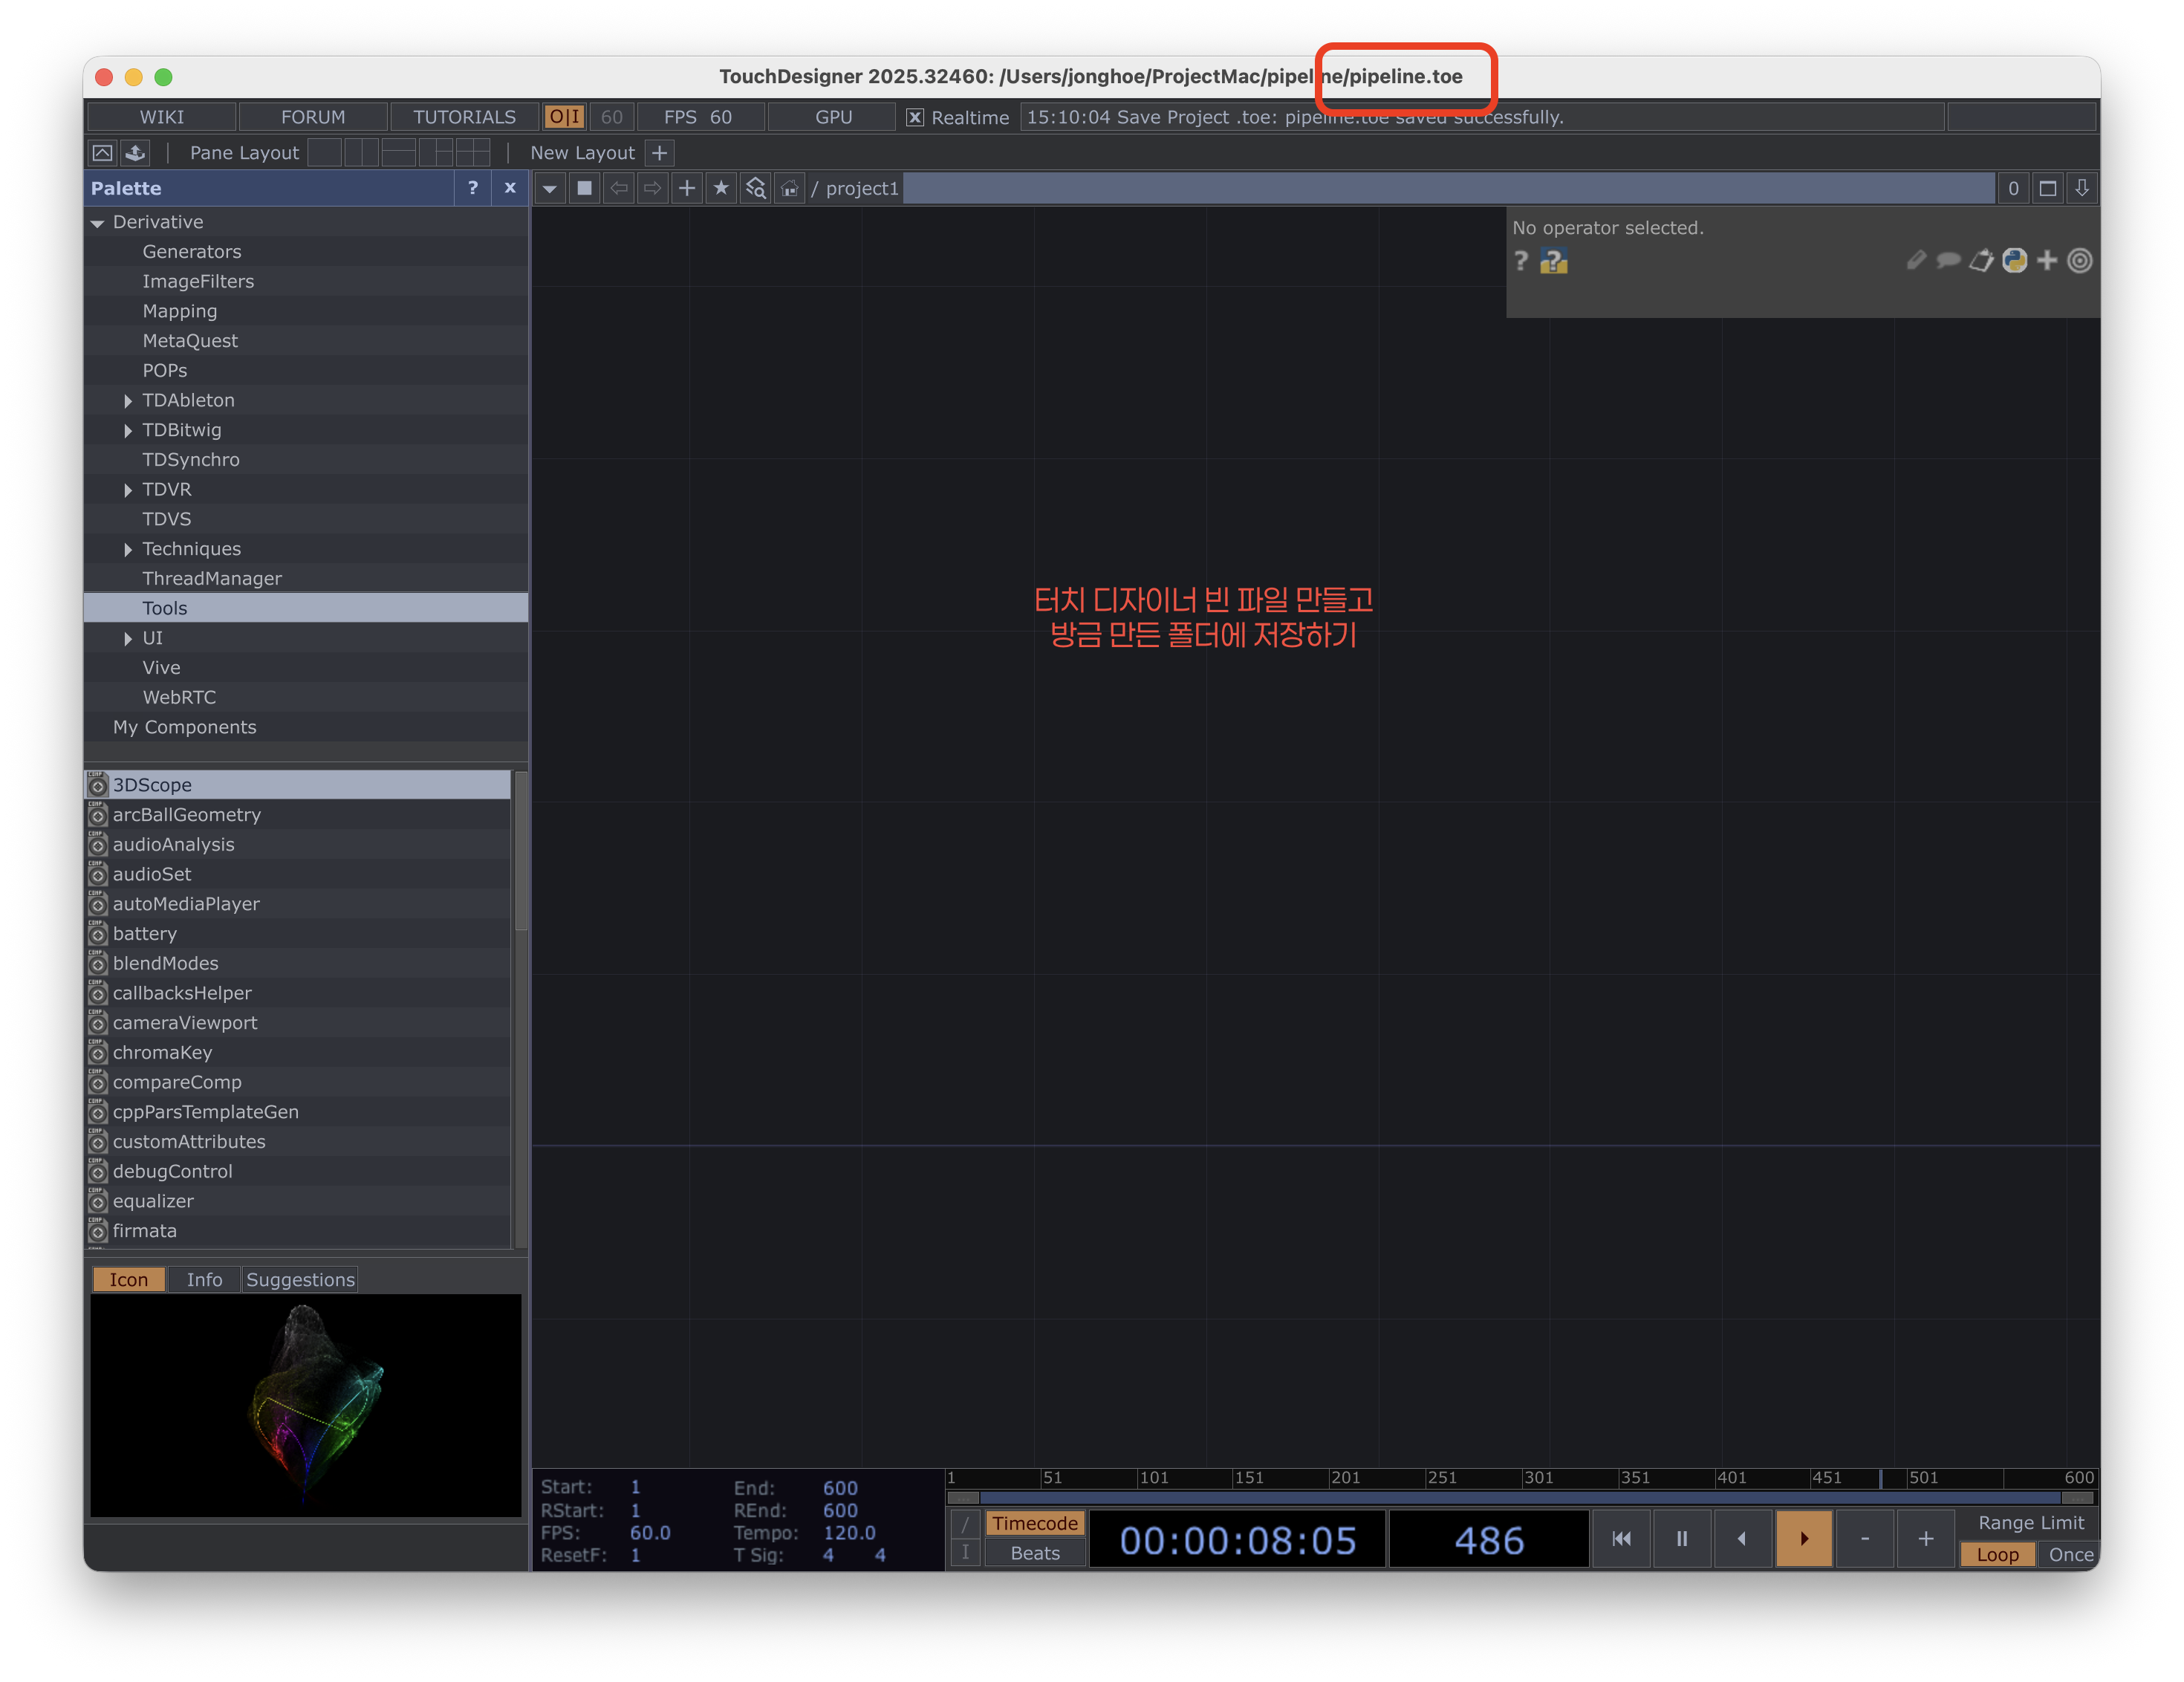Open the WIKI menu button

(x=162, y=117)
